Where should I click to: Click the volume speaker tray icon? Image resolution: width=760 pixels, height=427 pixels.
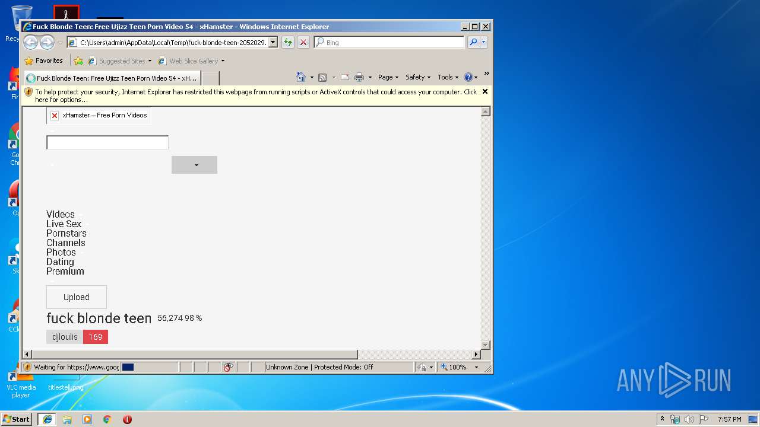coord(689,419)
